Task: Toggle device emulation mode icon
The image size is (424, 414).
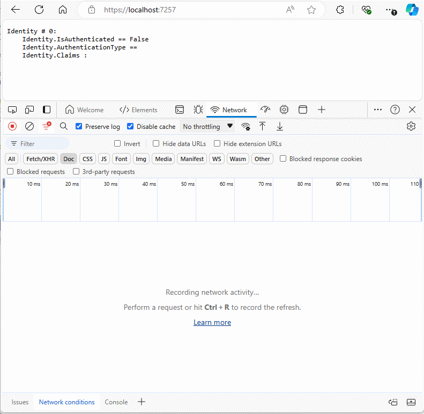Action: [x=29, y=110]
